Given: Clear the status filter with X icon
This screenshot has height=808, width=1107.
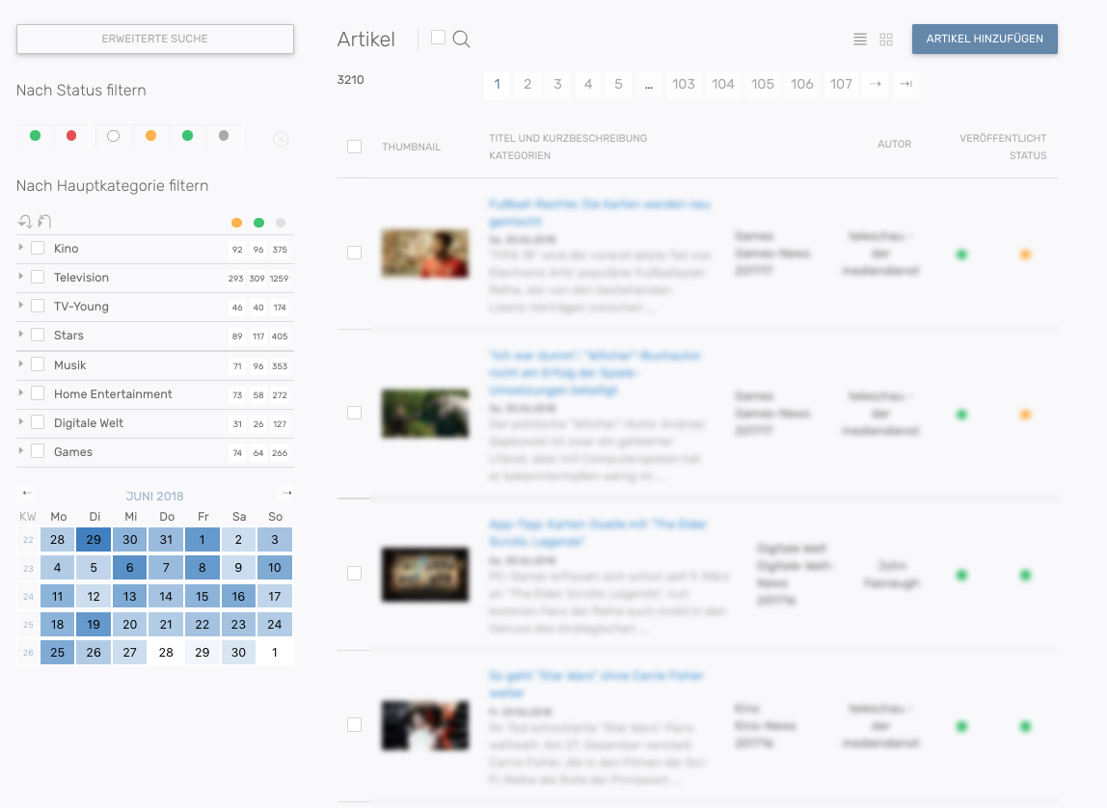Looking at the screenshot, I should 281,139.
